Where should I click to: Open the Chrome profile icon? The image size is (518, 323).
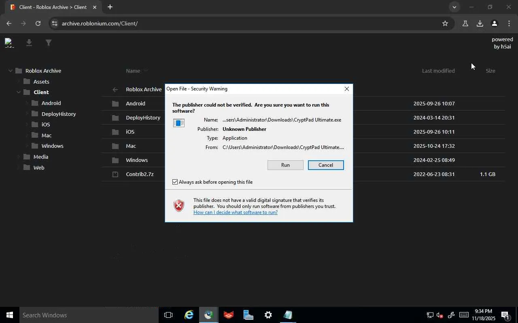click(494, 23)
